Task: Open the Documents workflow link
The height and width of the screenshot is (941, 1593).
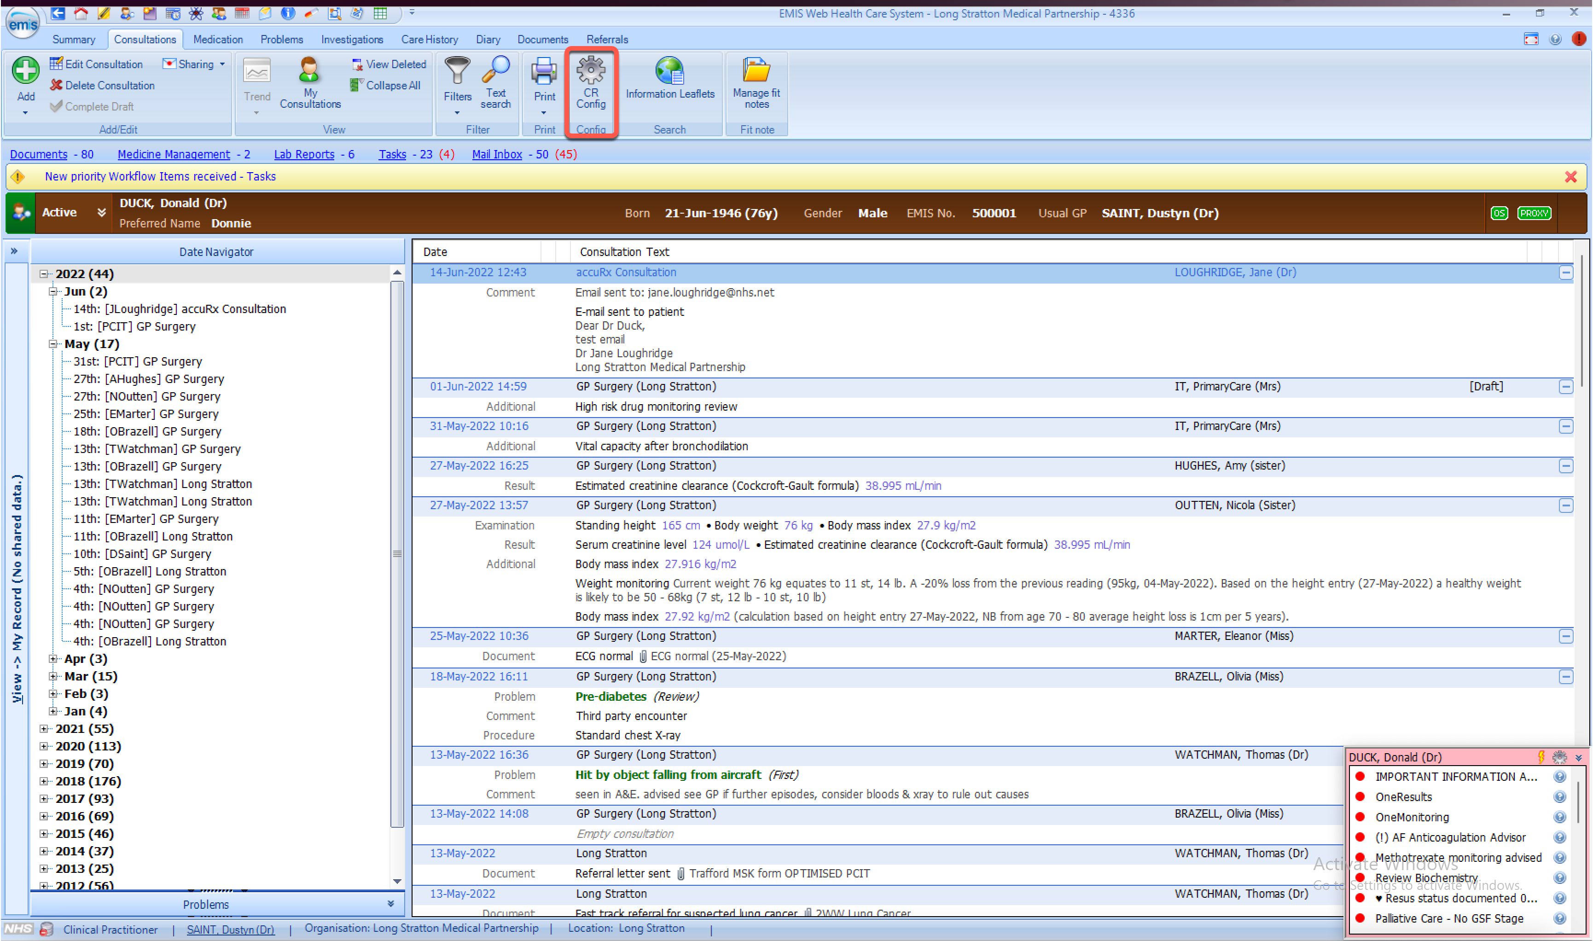Action: [39, 154]
